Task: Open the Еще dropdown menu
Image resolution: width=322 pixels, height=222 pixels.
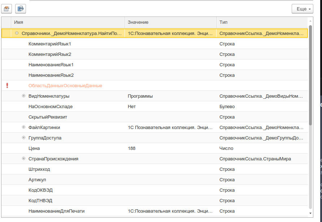Action: click(302, 9)
